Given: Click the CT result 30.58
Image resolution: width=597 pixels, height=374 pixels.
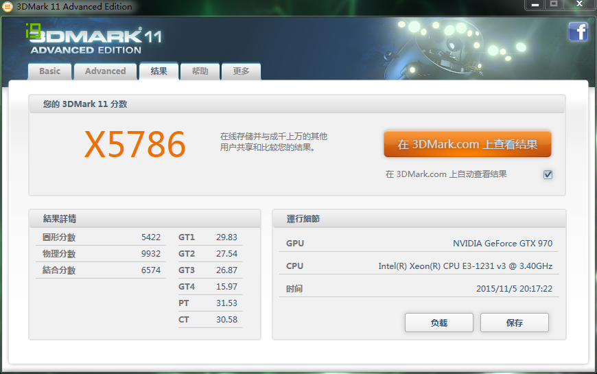Looking at the screenshot, I should [226, 320].
